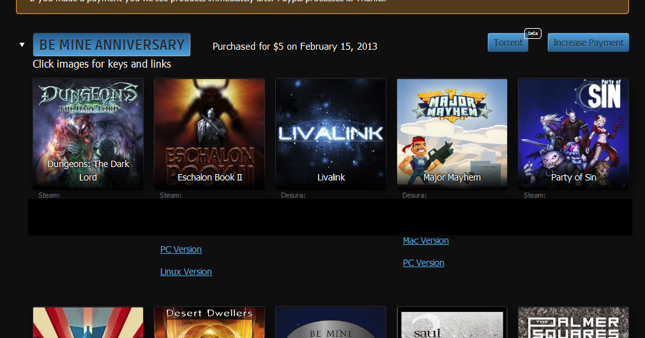
Task: Open the Desert Dwellers album tile
Action: (209, 323)
